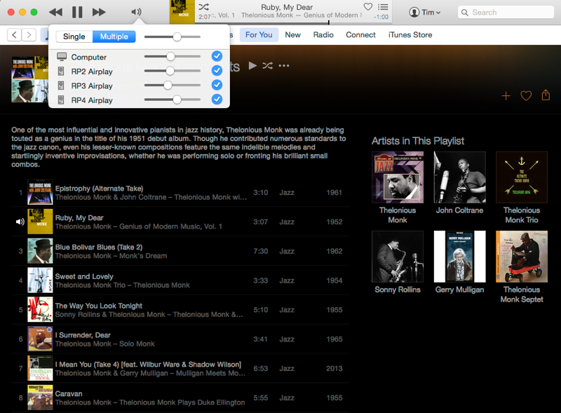The image size is (561, 413).
Task: Open the playlist more options ellipsis
Action: click(x=284, y=65)
